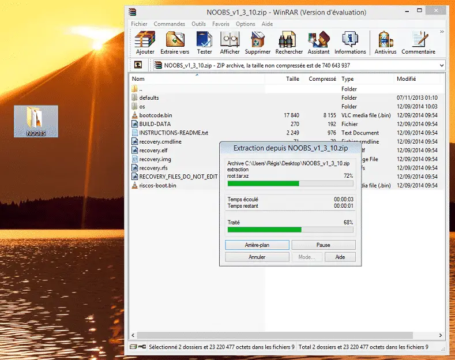Select riscos-boot.bin VLC cone icon

coord(134,185)
